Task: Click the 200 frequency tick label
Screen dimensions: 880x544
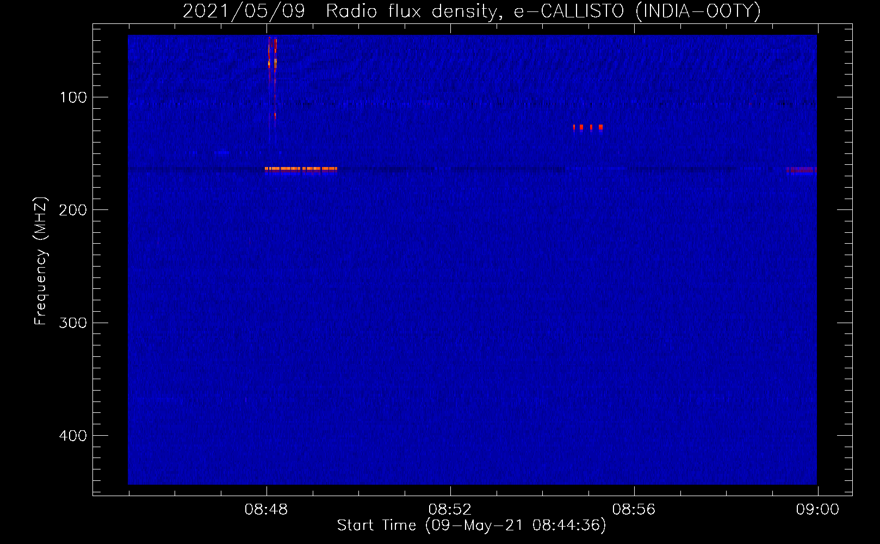Action: click(73, 210)
